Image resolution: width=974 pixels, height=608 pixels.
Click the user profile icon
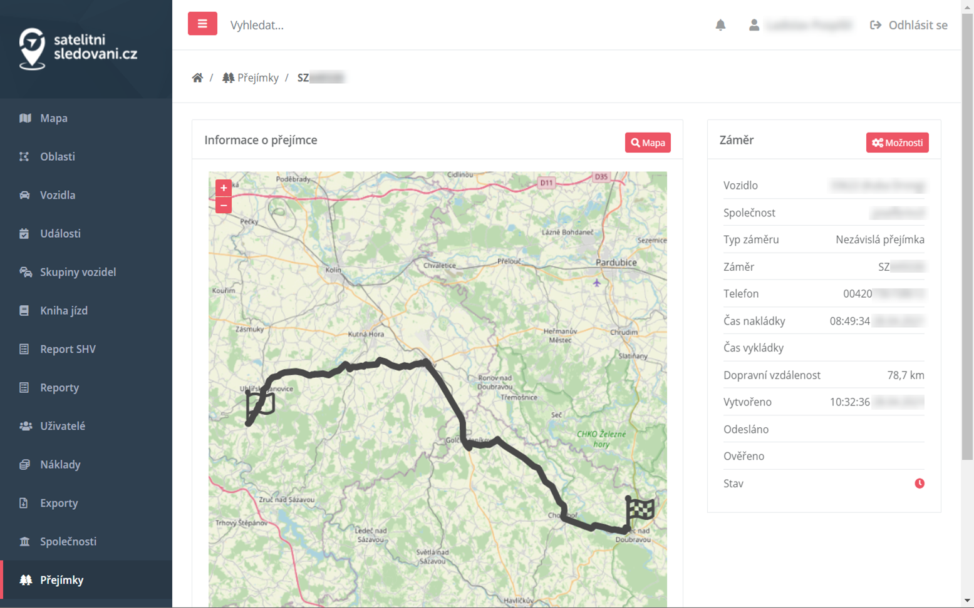tap(754, 25)
